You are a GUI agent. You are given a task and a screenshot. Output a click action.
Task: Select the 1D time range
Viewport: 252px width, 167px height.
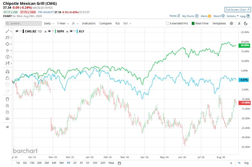18,163
